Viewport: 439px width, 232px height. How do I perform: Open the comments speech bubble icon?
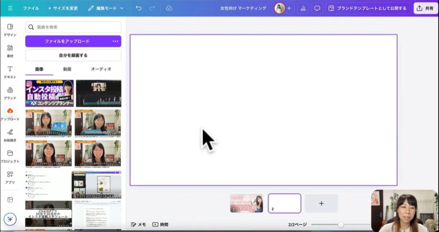coord(317,8)
